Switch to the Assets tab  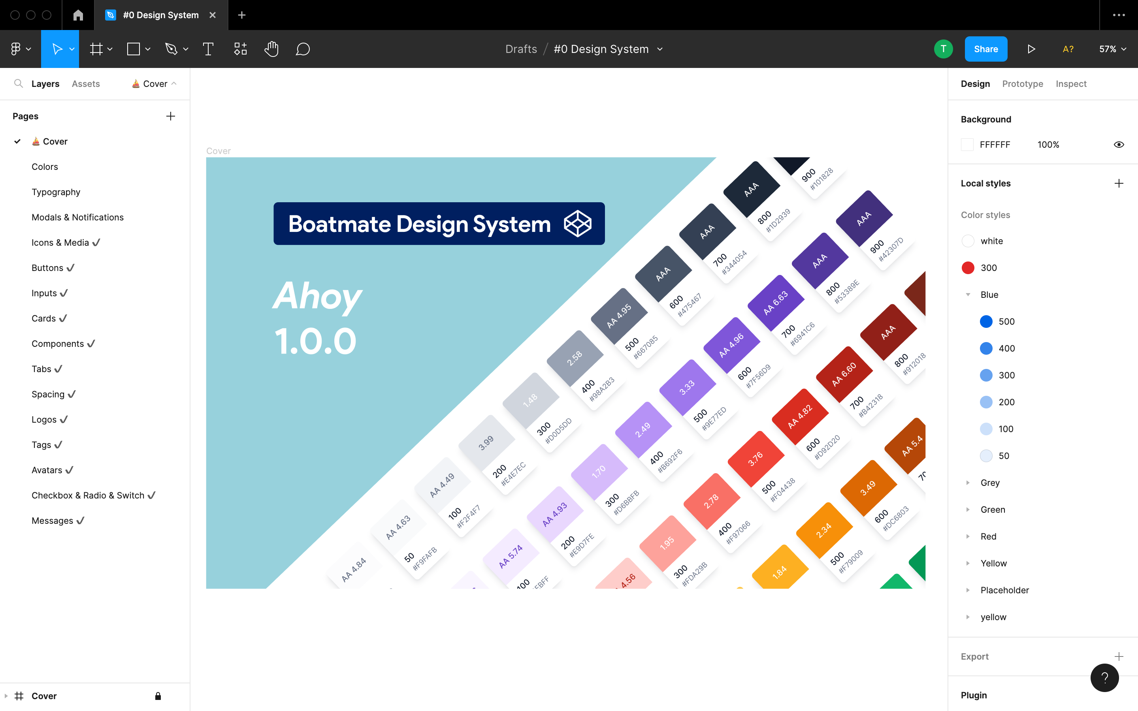tap(86, 84)
